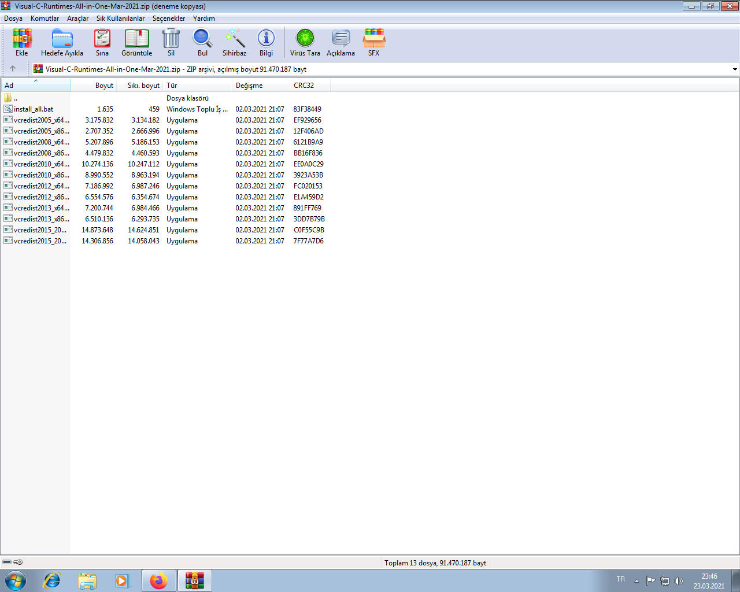Viewport: 740px width, 592px height.
Task: Sort by the Değişme column header
Action: 261,85
